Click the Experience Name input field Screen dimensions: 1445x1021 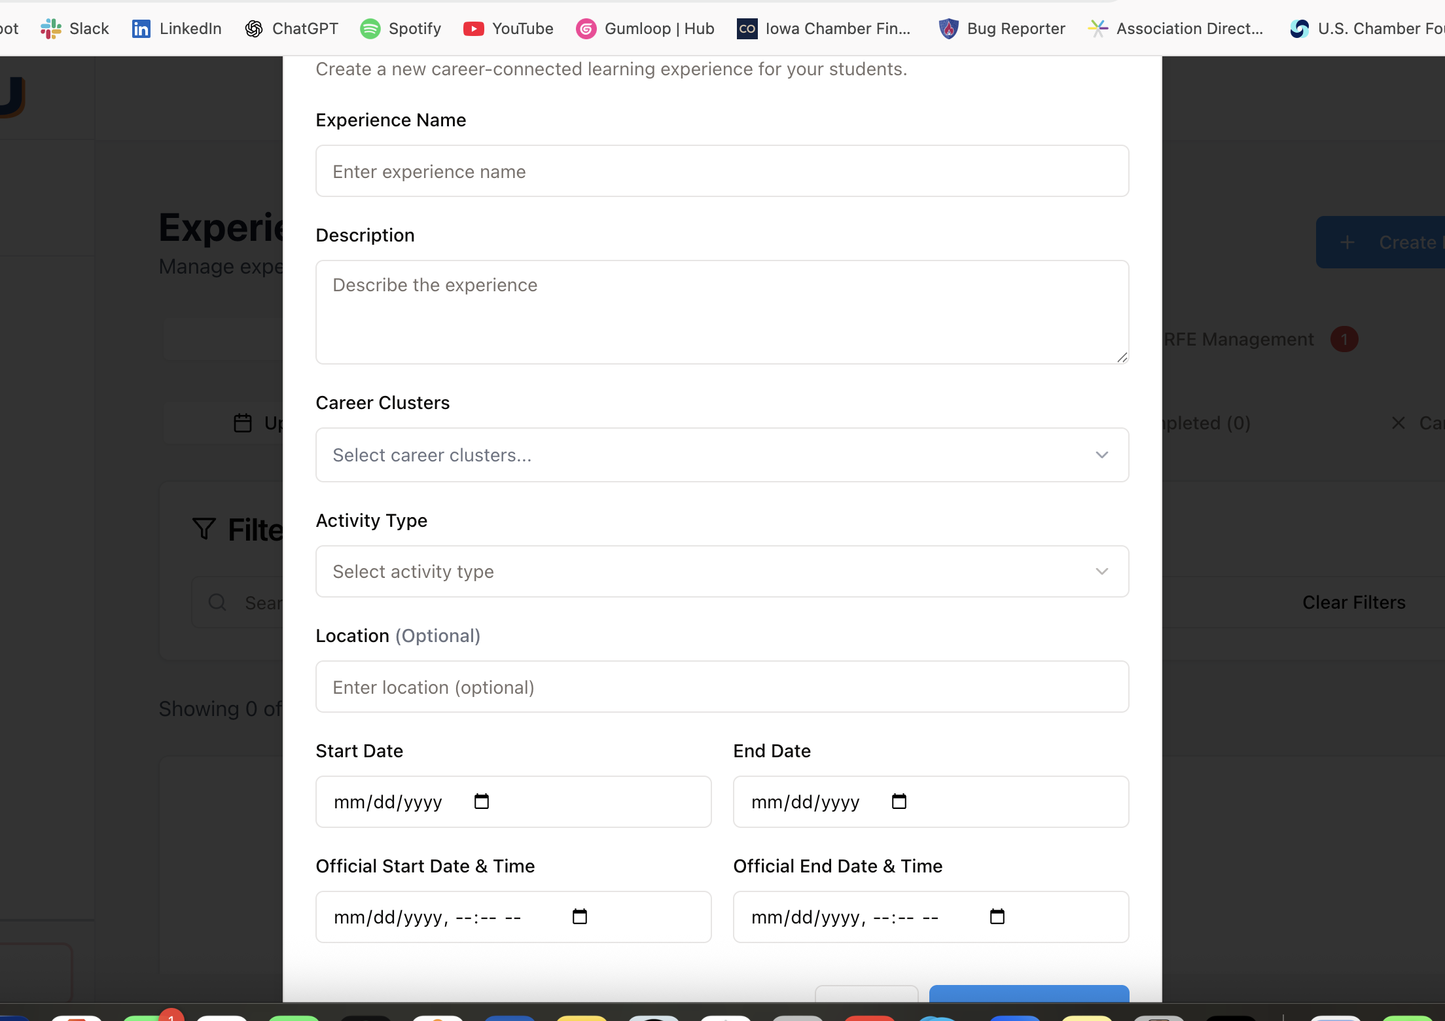click(721, 171)
